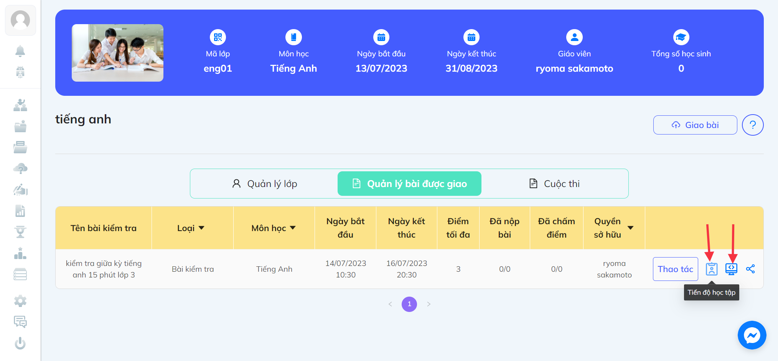Viewport: 778px width, 361px height.
Task: Select Quản lý bài được giao tab
Action: [x=409, y=184]
